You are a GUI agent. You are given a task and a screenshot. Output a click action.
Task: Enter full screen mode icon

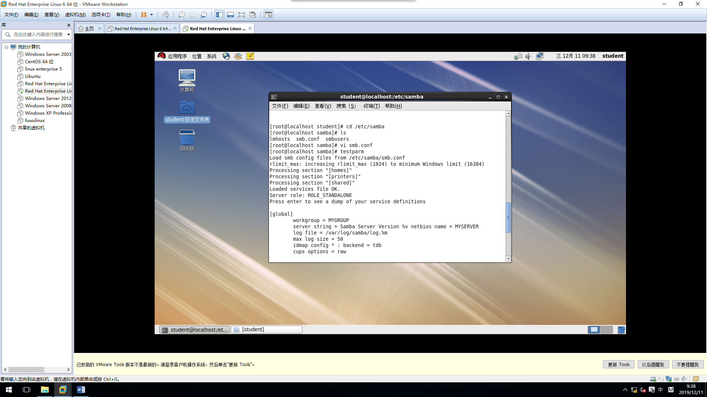(x=241, y=15)
